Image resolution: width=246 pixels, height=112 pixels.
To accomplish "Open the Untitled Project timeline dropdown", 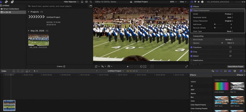I will [x=116, y=71].
